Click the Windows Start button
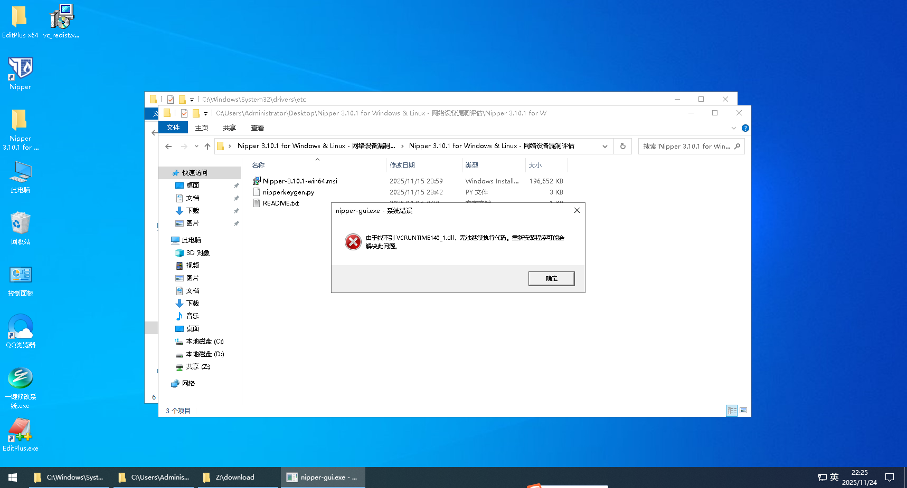Image resolution: width=907 pixels, height=488 pixels. click(x=13, y=477)
